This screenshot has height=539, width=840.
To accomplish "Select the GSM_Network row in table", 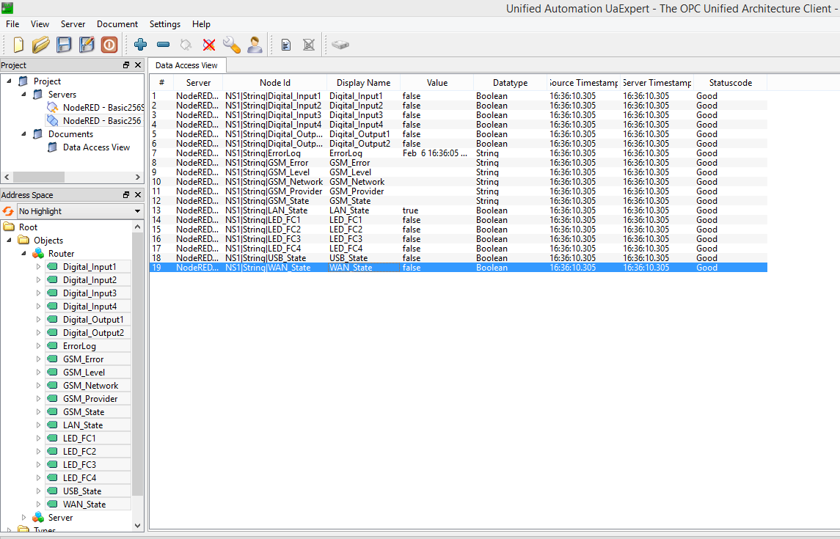I will [x=458, y=182].
